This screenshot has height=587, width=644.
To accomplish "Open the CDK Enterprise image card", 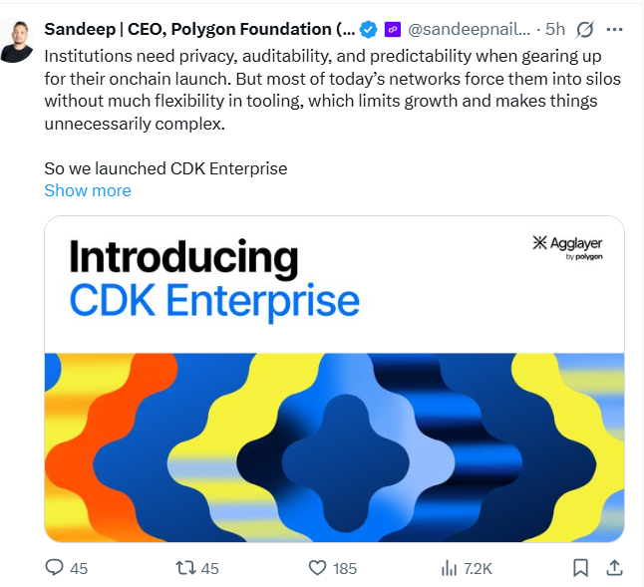I will pos(334,379).
